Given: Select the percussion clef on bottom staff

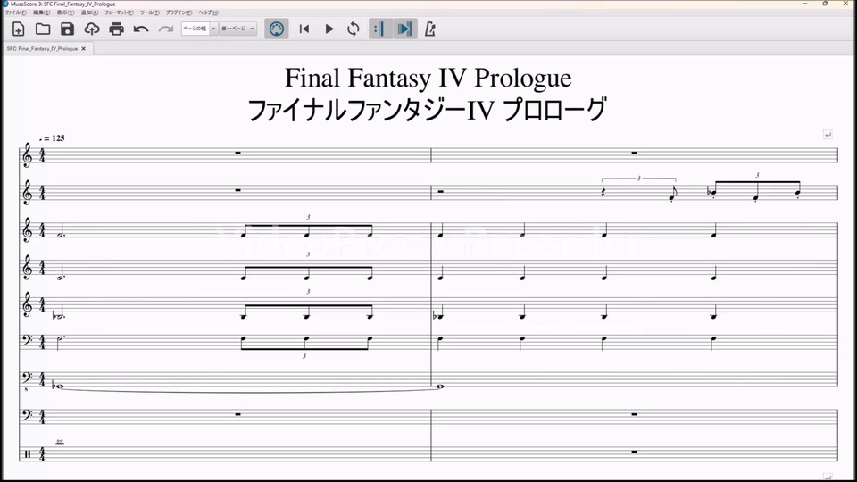Looking at the screenshot, I should [x=28, y=454].
